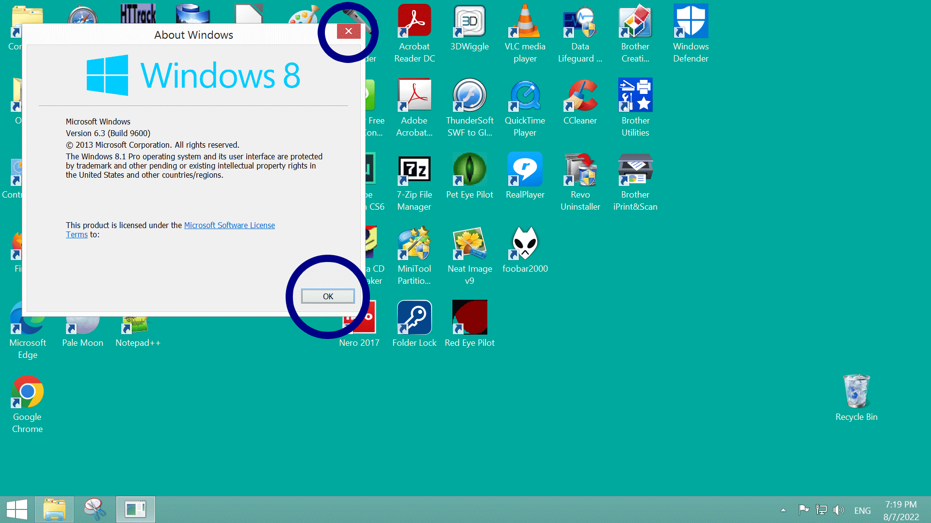The height and width of the screenshot is (523, 931).
Task: Select the foobar2000 desktop icon
Action: 525,250
